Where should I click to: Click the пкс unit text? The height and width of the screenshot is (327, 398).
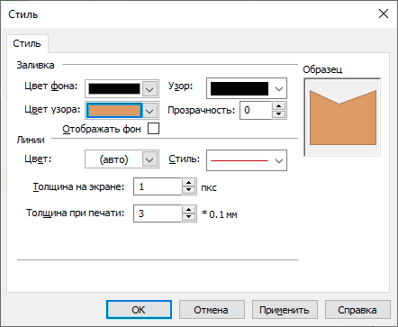[x=209, y=188]
